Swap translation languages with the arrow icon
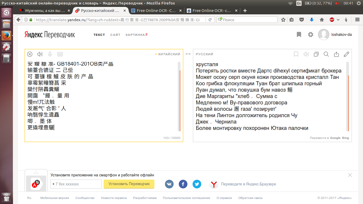The height and width of the screenshot is (204, 363). (188, 54)
